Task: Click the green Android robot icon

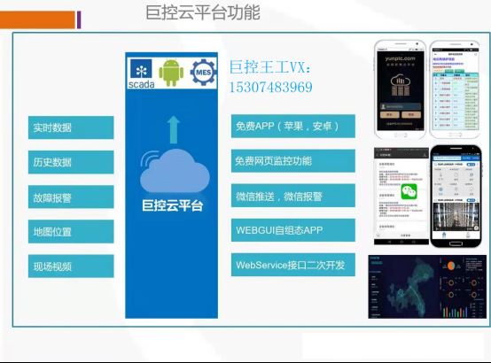Action: tap(171, 73)
